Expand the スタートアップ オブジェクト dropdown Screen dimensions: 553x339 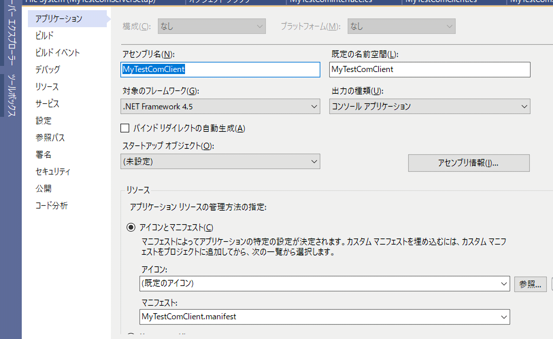[x=220, y=162]
